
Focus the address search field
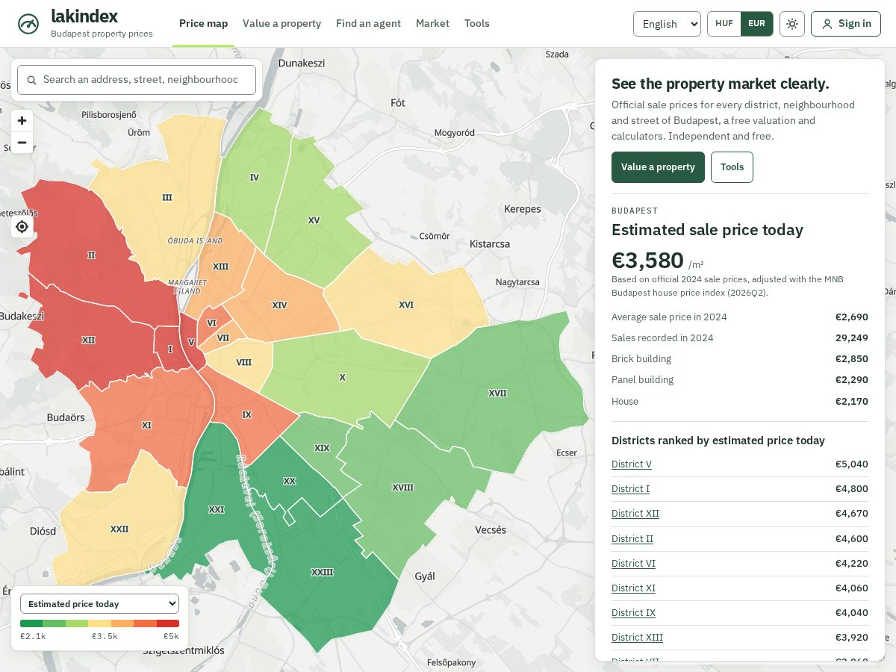point(137,80)
